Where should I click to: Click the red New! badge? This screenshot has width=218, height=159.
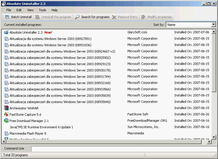point(48,32)
